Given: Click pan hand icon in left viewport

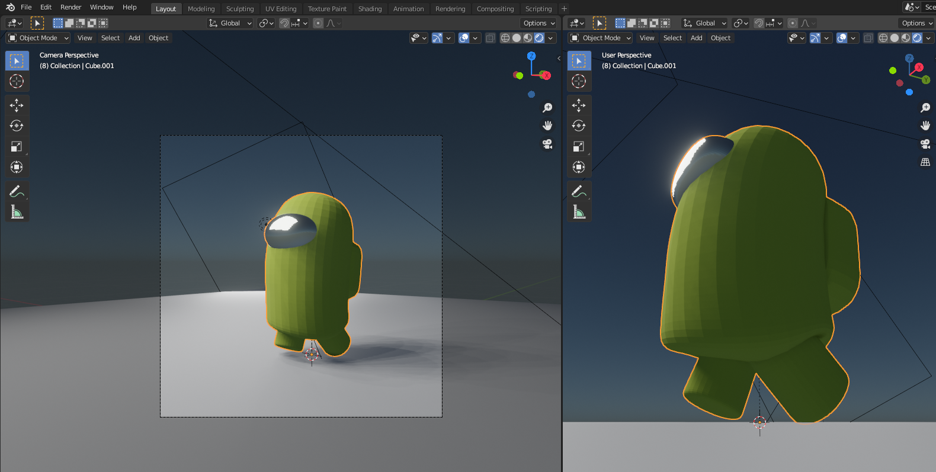Looking at the screenshot, I should pos(547,126).
